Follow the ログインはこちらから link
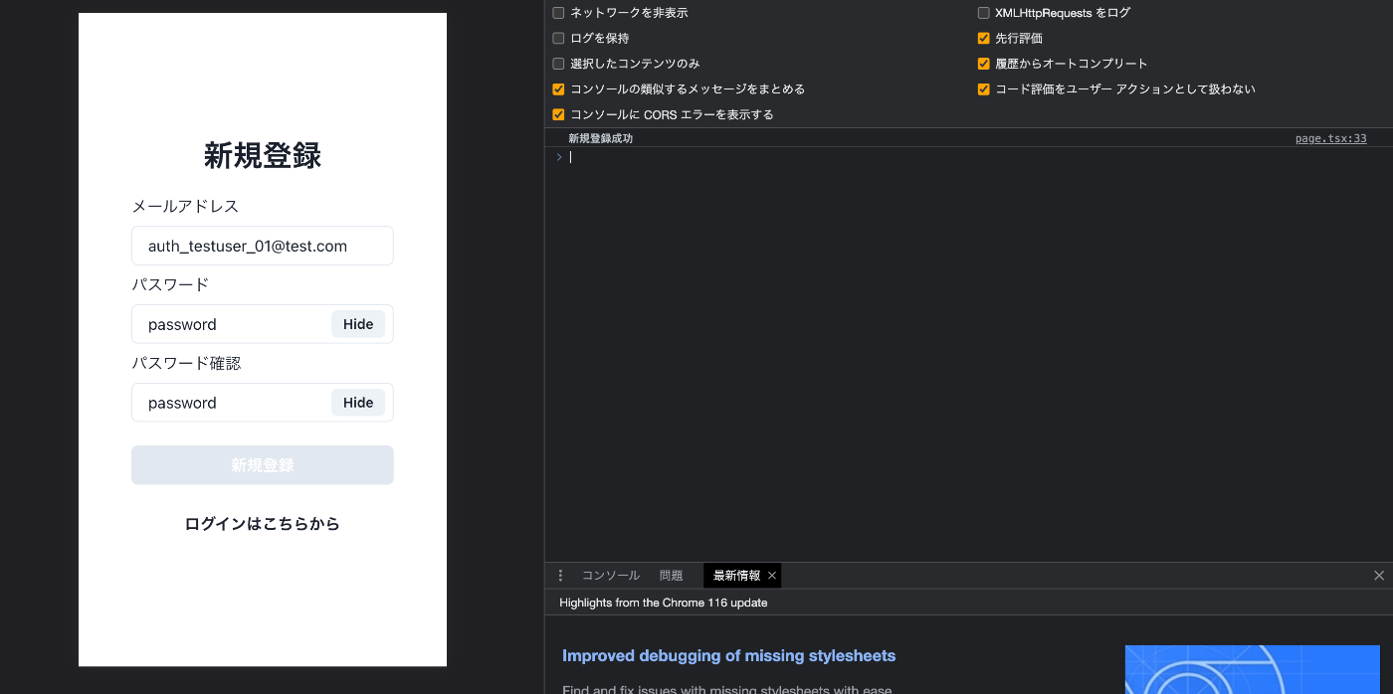1393x694 pixels. pos(263,524)
